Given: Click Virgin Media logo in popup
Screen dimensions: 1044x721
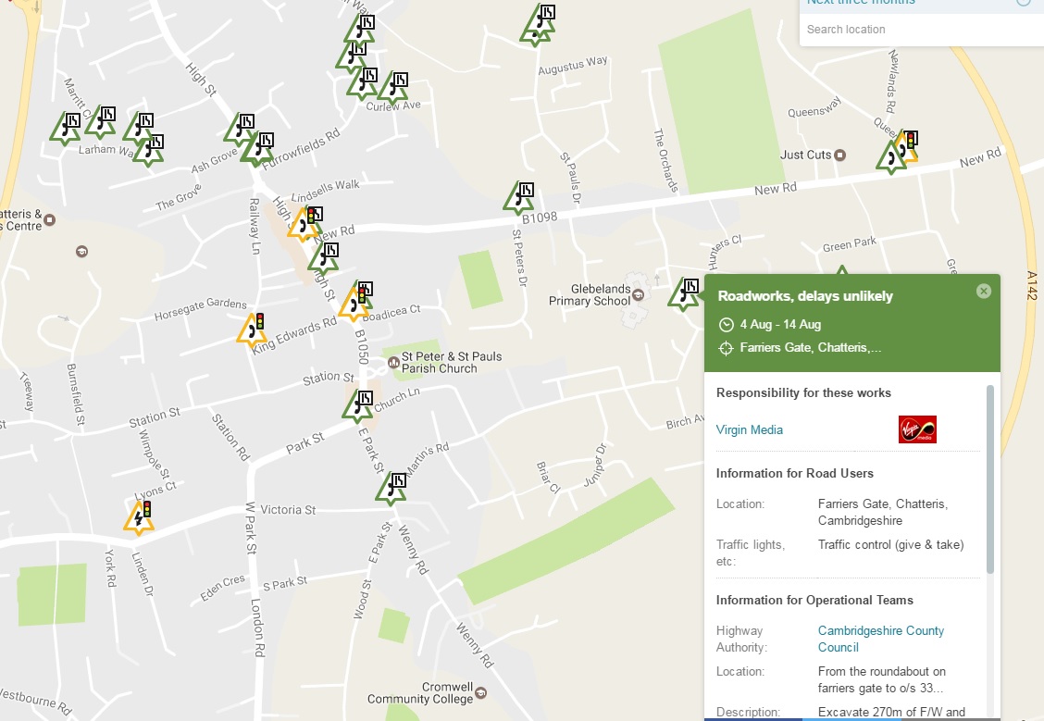Looking at the screenshot, I should click(917, 429).
